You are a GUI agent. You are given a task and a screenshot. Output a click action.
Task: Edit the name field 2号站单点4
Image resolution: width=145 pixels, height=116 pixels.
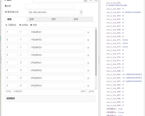57,85
